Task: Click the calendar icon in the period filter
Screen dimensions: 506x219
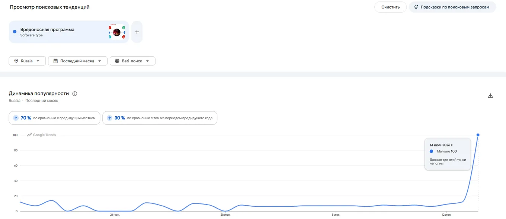Action: pos(55,61)
